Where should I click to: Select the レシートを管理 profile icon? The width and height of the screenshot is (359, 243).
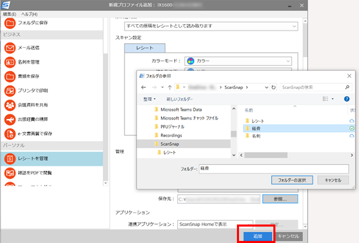(x=10, y=159)
